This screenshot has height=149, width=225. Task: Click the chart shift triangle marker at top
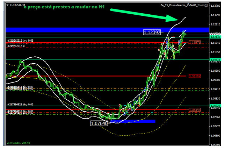[189, 3]
